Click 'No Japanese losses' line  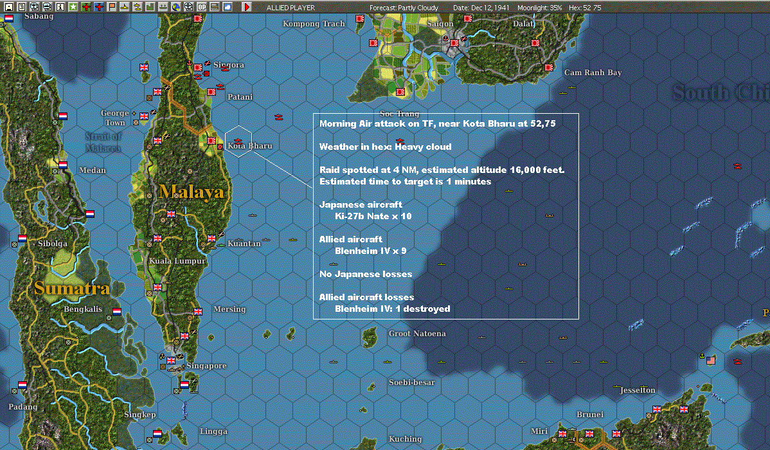pyautogui.click(x=365, y=274)
